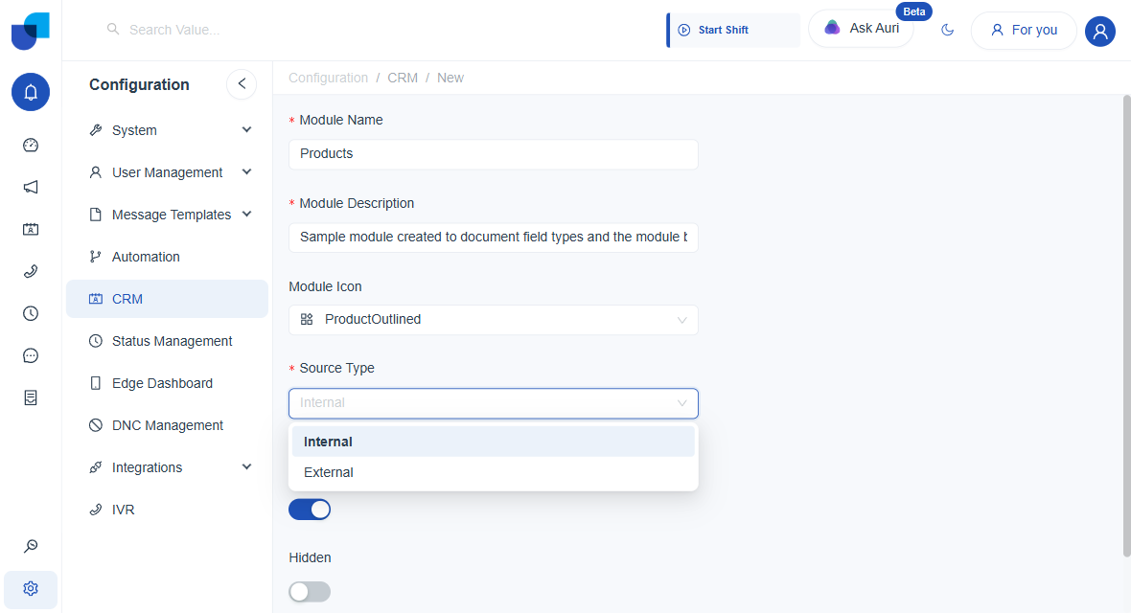
Task: Choose Internal in Source Type list
Action: (x=494, y=442)
